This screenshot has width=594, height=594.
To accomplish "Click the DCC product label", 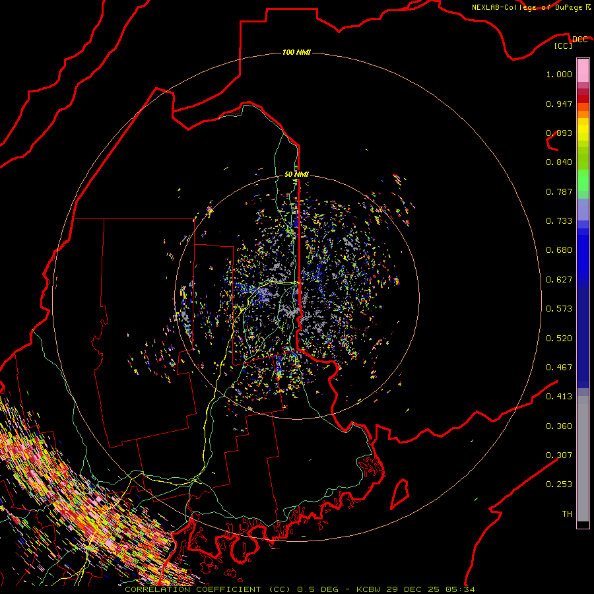I will click(579, 40).
